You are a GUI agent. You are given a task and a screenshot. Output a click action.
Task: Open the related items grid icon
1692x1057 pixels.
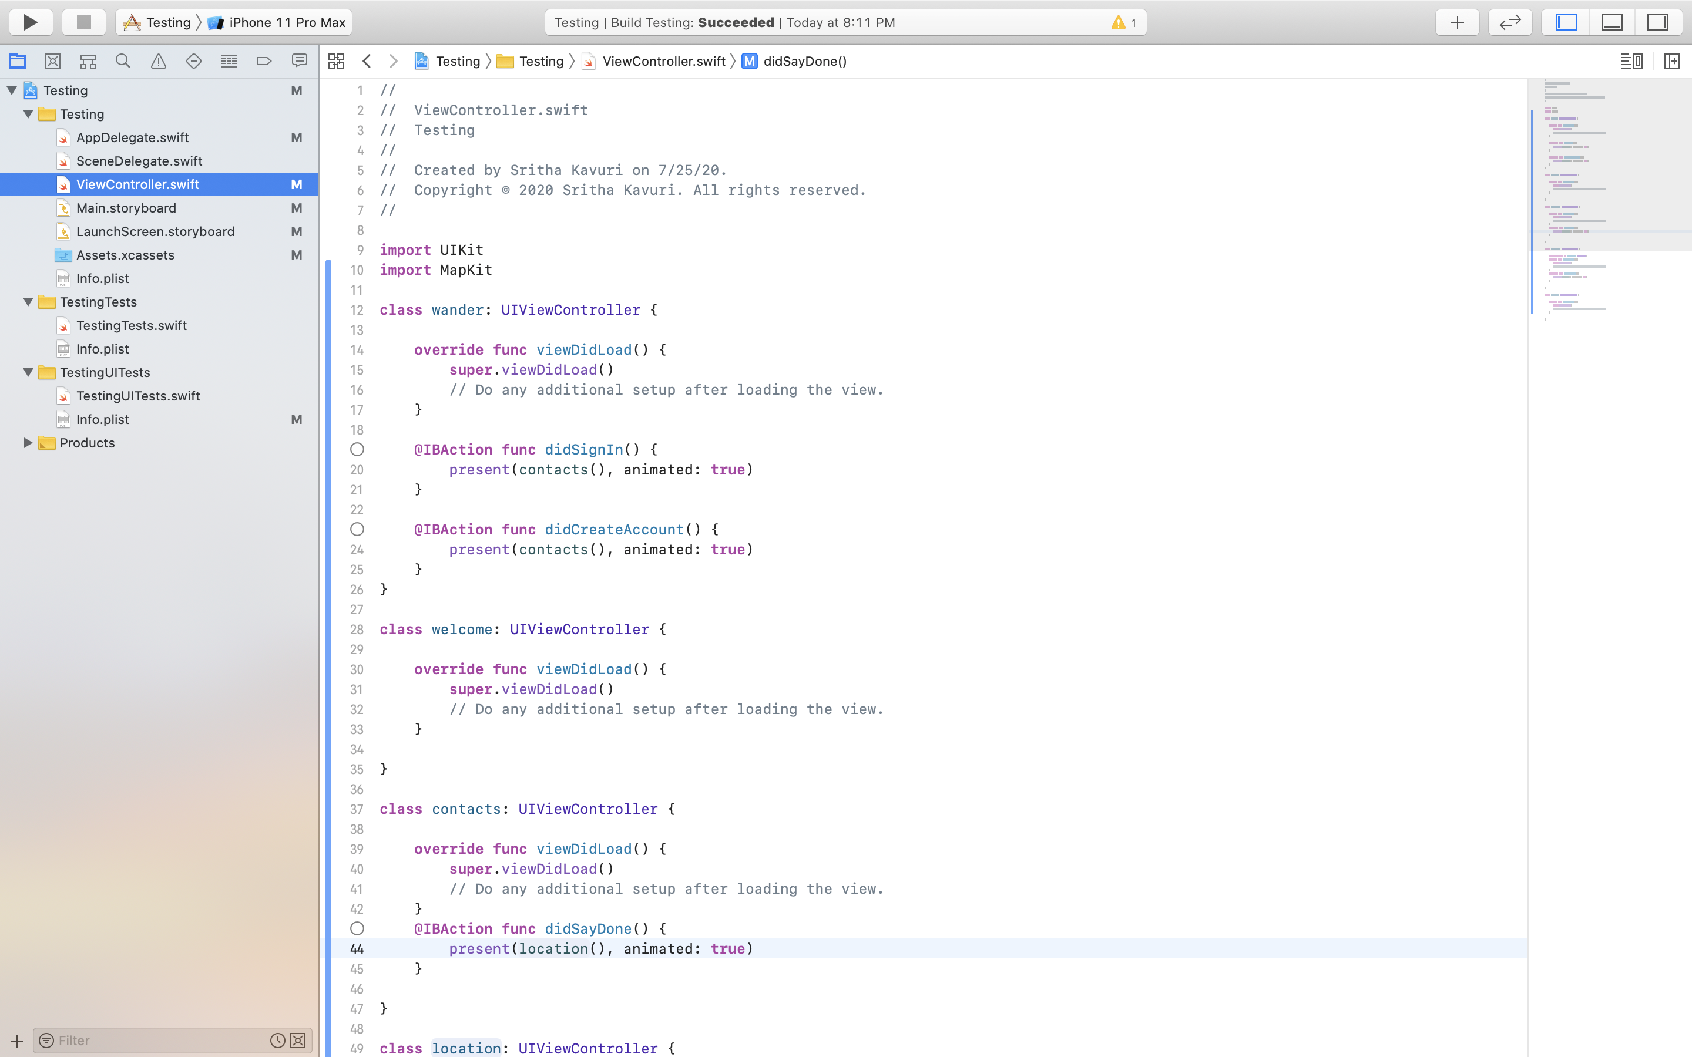coord(335,62)
